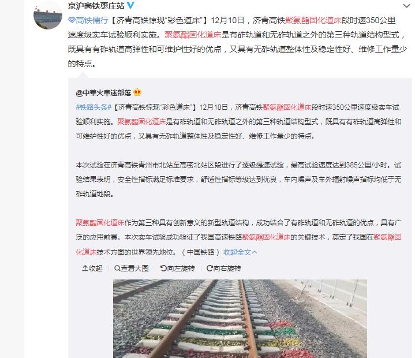Open the 高铁儒行 super-topic link
415x358 pixels.
point(92,20)
